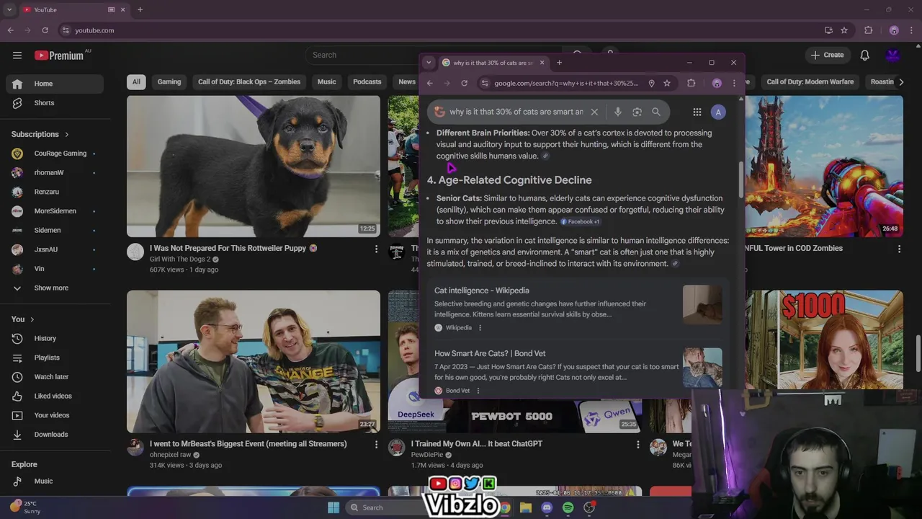Clear the Google search query
This screenshot has height=519, width=922.
pyautogui.click(x=594, y=112)
